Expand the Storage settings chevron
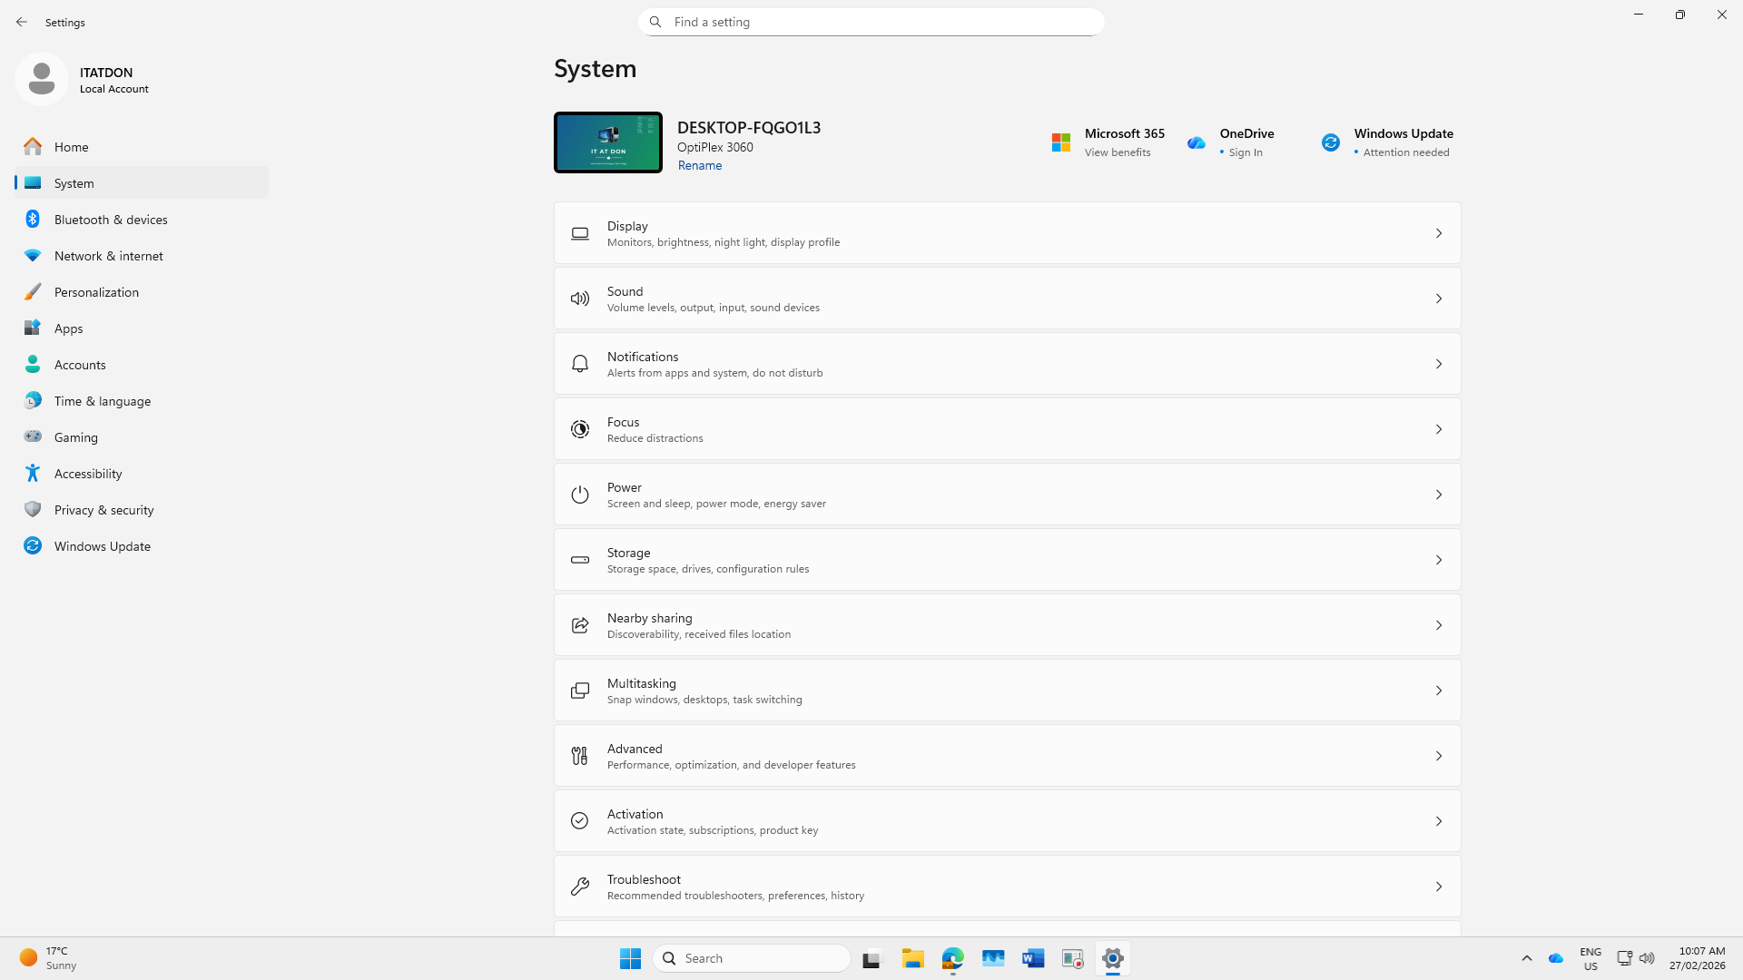Viewport: 1743px width, 980px height. pyautogui.click(x=1439, y=560)
